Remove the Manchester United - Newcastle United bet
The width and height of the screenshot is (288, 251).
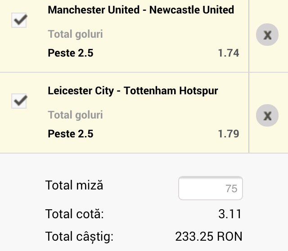(x=267, y=35)
